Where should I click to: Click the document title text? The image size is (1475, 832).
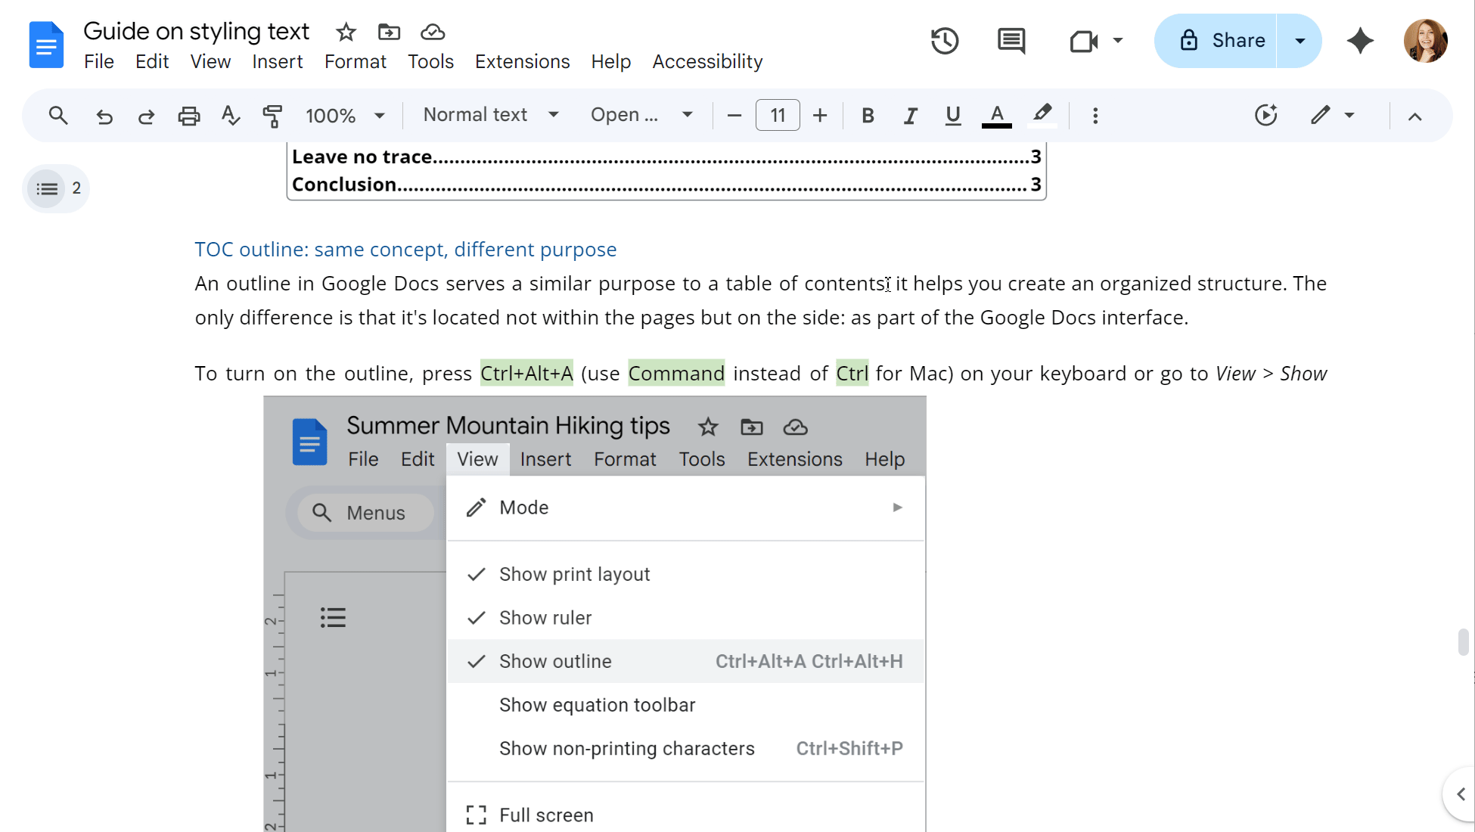tap(197, 31)
